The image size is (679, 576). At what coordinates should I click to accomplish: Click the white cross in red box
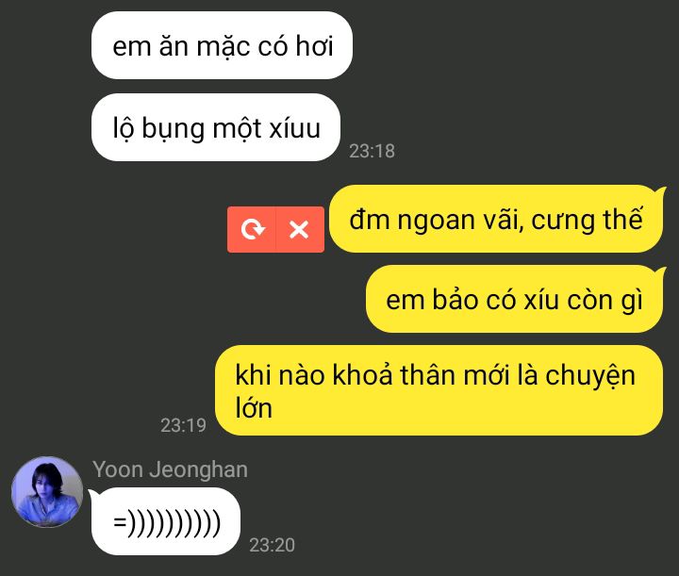click(x=299, y=229)
